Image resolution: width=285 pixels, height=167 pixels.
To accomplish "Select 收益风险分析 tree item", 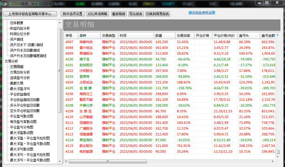I will click(20, 28).
